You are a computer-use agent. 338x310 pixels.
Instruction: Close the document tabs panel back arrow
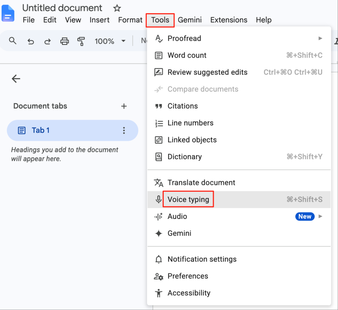click(x=16, y=79)
